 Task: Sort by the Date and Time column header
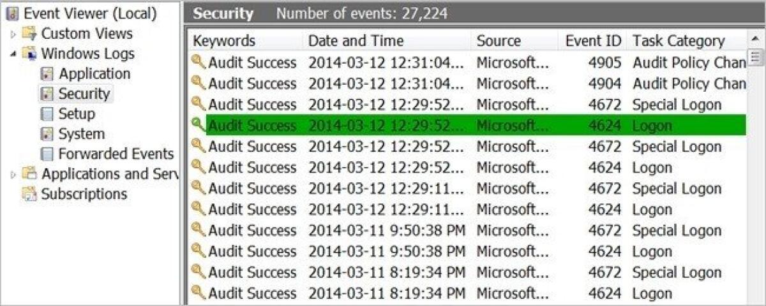[x=356, y=41]
